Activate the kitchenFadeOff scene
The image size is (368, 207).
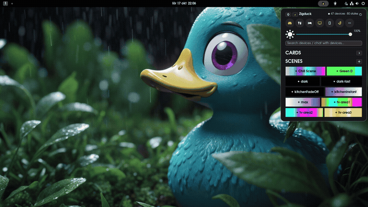[305, 92]
